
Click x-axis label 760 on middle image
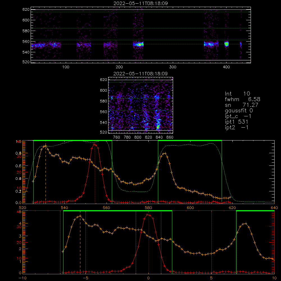[117, 137]
